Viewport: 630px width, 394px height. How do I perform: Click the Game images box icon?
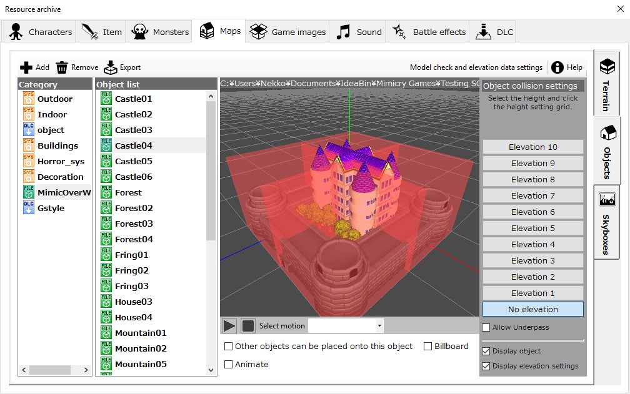258,32
